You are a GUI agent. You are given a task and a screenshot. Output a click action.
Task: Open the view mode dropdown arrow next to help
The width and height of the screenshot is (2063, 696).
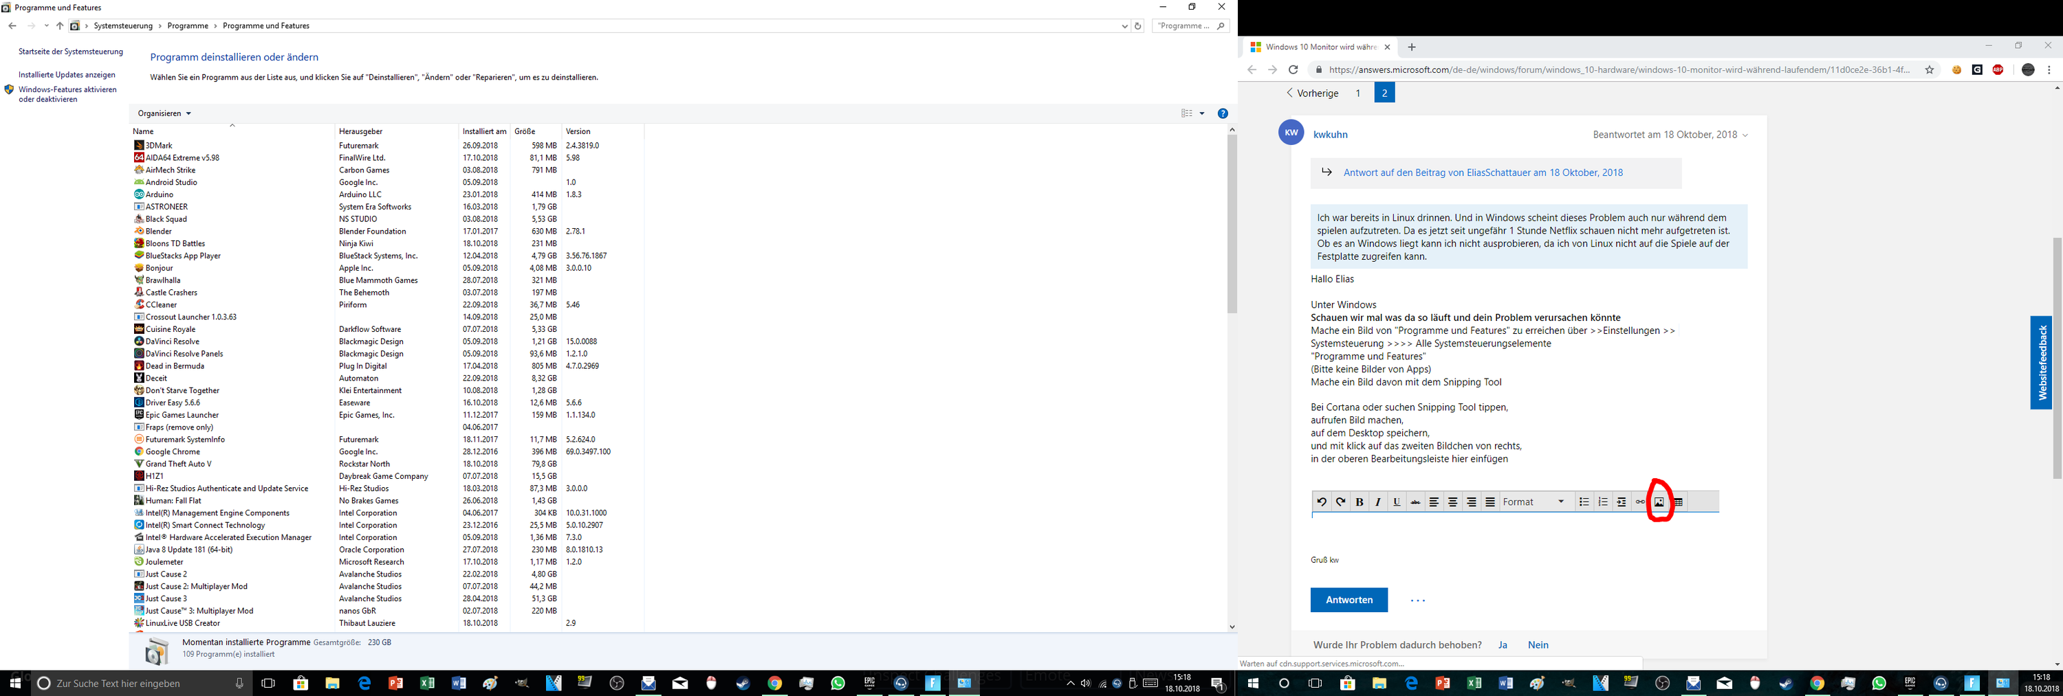(x=1202, y=113)
